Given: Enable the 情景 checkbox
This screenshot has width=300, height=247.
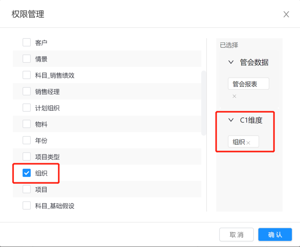Looking at the screenshot, I should pyautogui.click(x=26, y=59).
